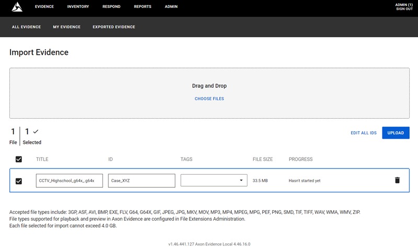Viewport: 418px width, 248px height.
Task: Open the Admin menu
Action: tap(171, 7)
